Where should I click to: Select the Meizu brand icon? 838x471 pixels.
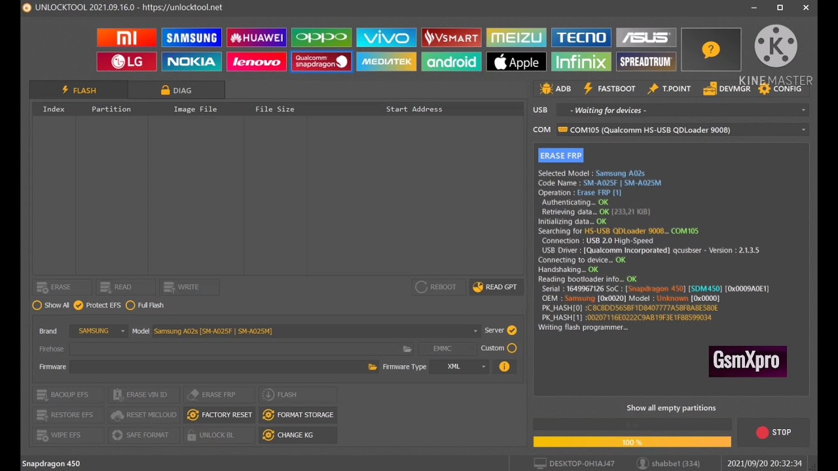[516, 38]
